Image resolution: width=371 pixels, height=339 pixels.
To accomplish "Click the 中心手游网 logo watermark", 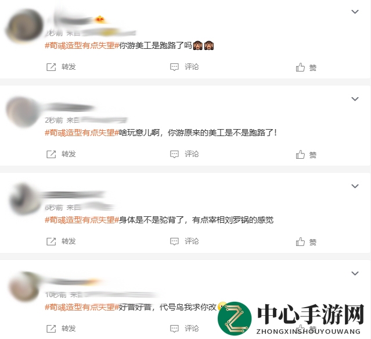I will point(290,319).
